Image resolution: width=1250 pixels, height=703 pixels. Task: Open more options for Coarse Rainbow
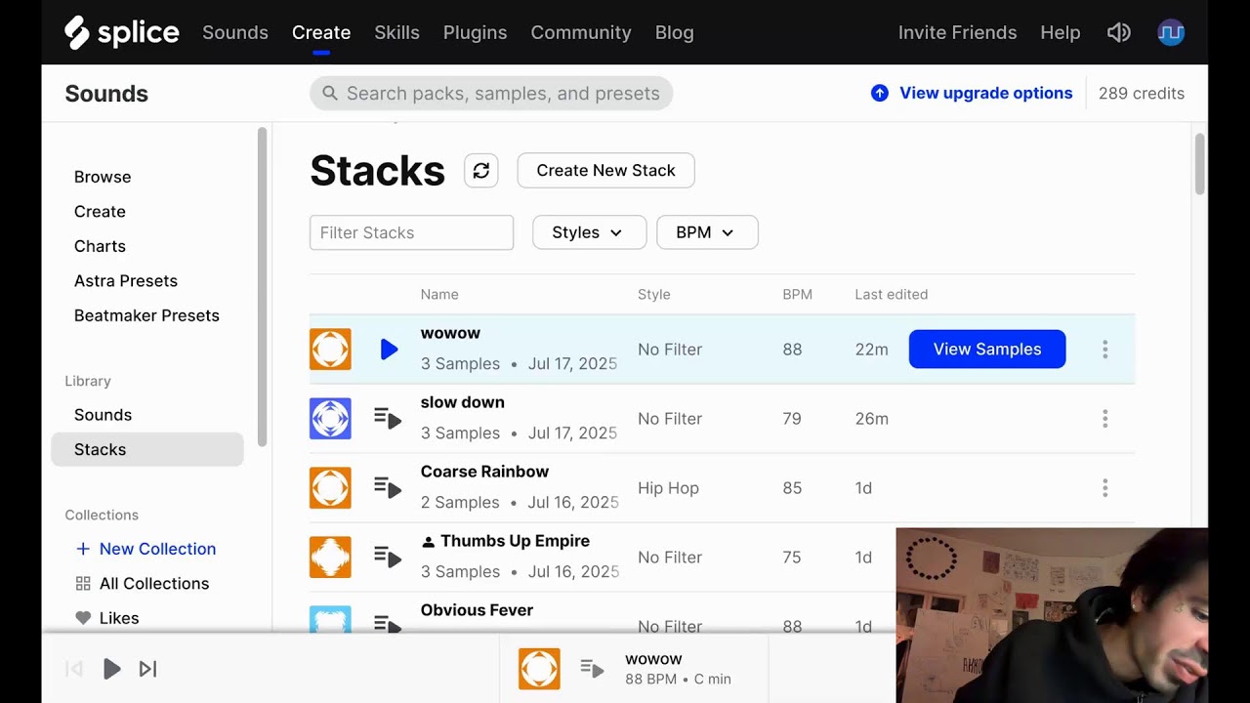1104,488
